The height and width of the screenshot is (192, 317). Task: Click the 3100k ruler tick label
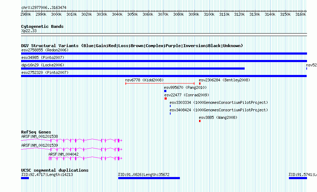(209, 14)
